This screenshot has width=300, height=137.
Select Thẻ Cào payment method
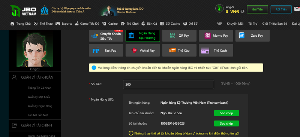click(179, 50)
